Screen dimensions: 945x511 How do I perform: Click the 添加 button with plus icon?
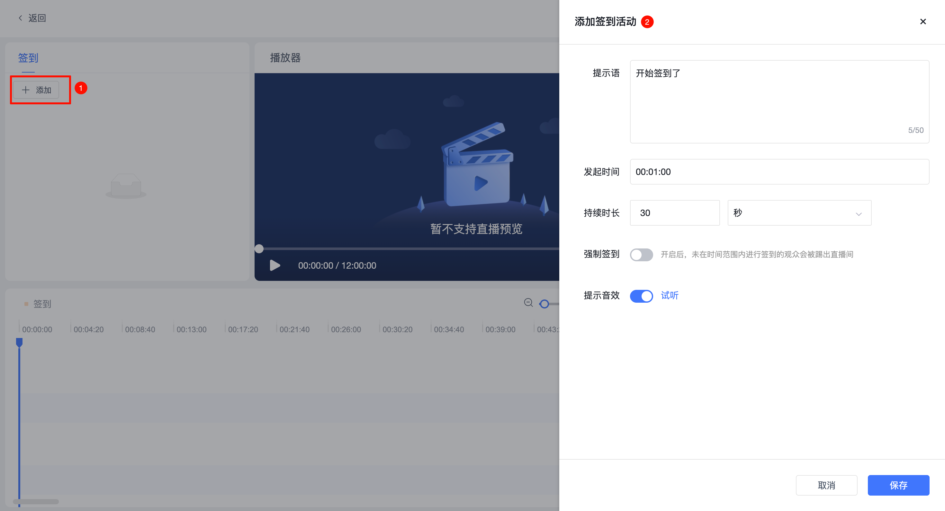coord(36,90)
